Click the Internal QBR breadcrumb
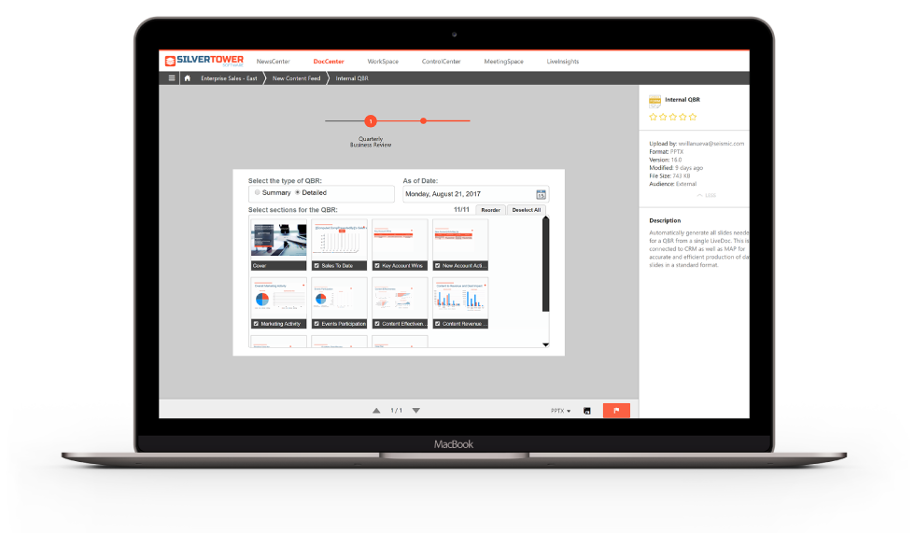 click(x=352, y=78)
